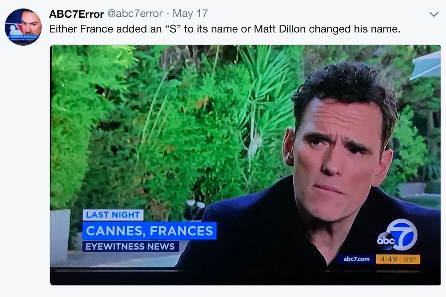This screenshot has height=297, width=446.
Task: Click the tweet text about Matt Dillon
Action: tap(225, 29)
